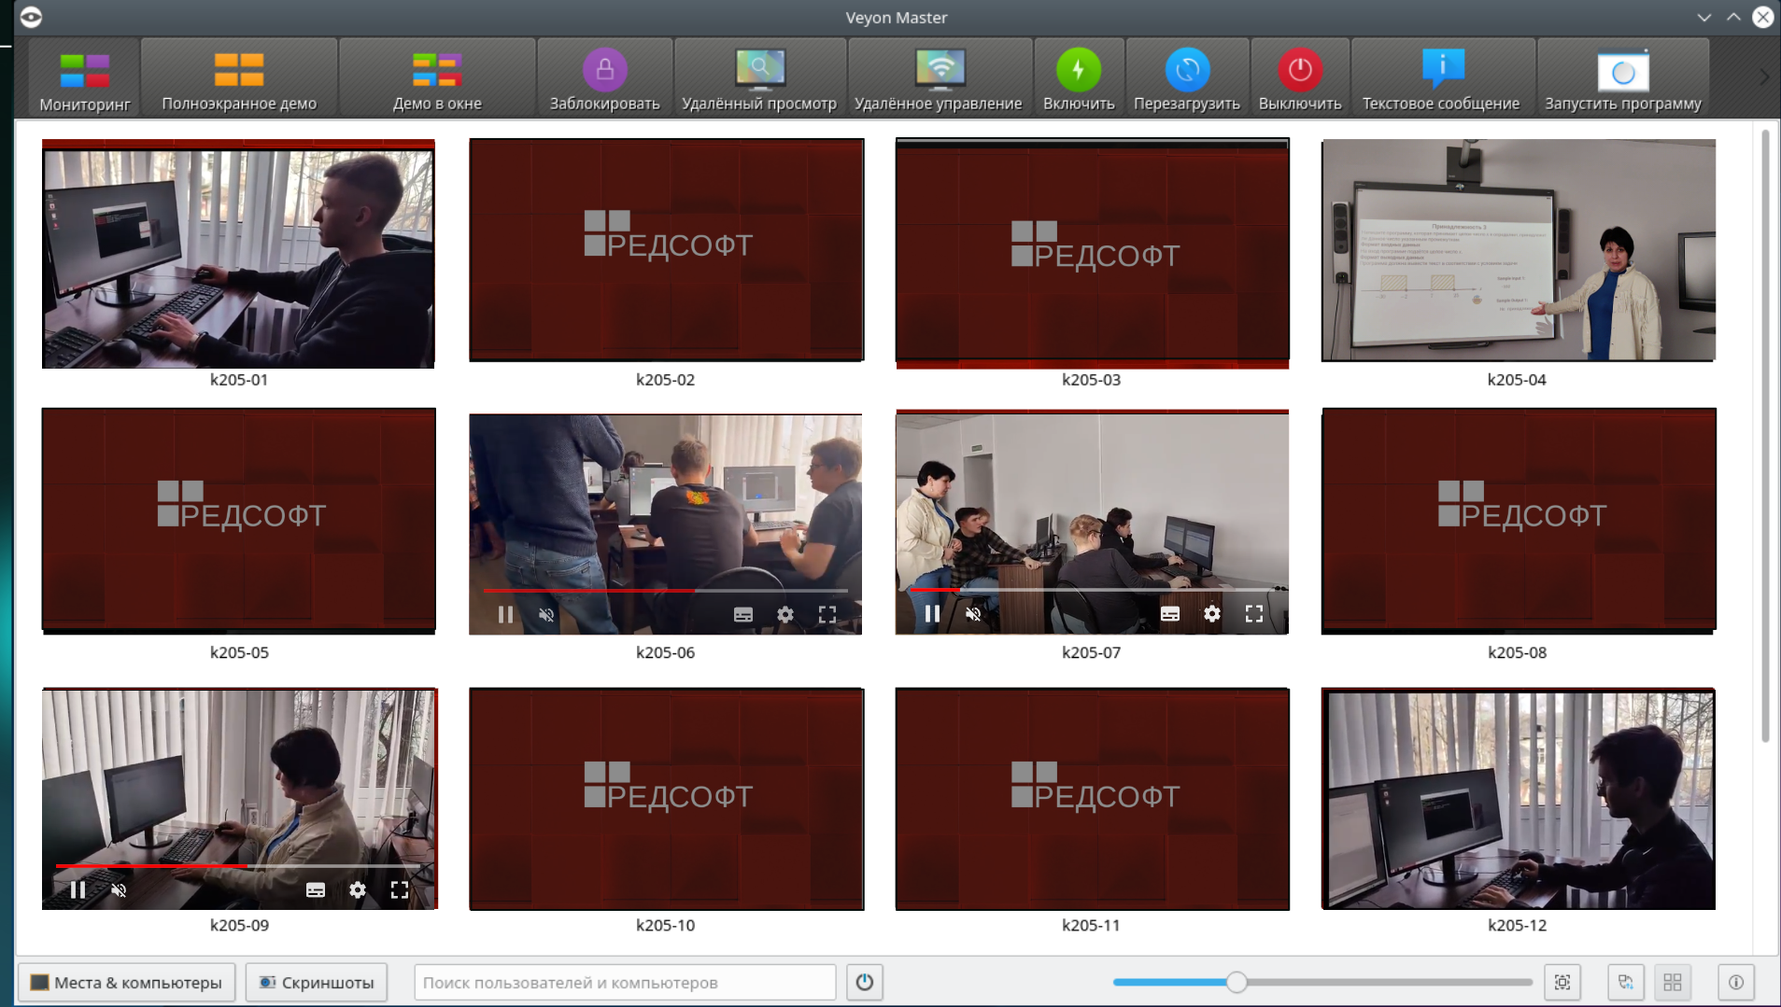
Task: Select computer k205-03 thumbnail
Action: point(1092,253)
